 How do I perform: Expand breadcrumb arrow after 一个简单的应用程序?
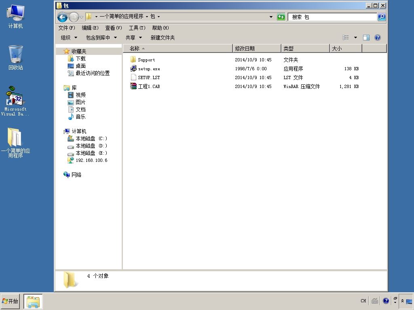pyautogui.click(x=147, y=17)
